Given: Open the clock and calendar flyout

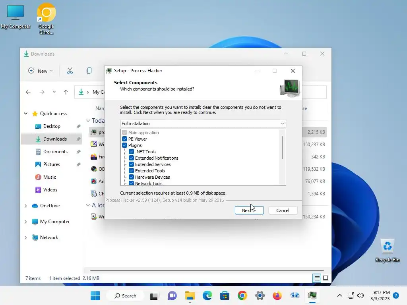Looking at the screenshot, I should (380, 295).
